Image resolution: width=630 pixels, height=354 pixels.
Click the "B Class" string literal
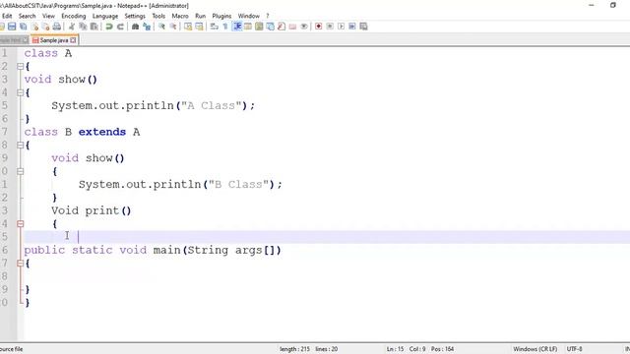coord(238,184)
